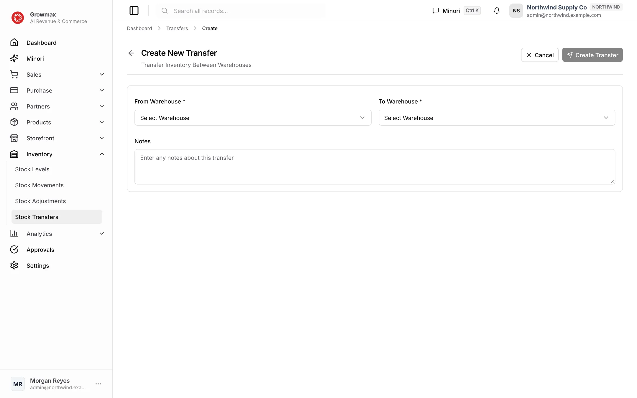Click the Morgan Reyes name

coord(50,381)
